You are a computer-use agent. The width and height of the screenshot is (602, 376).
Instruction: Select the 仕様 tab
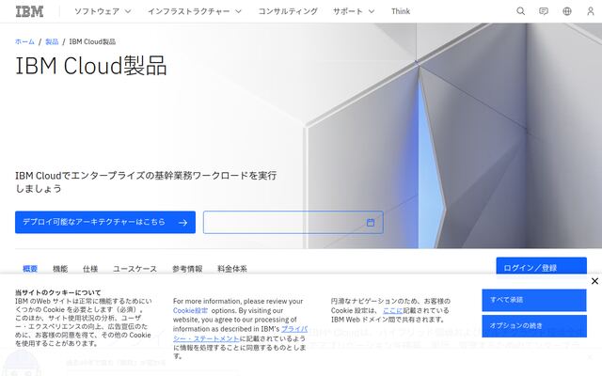[90, 269]
